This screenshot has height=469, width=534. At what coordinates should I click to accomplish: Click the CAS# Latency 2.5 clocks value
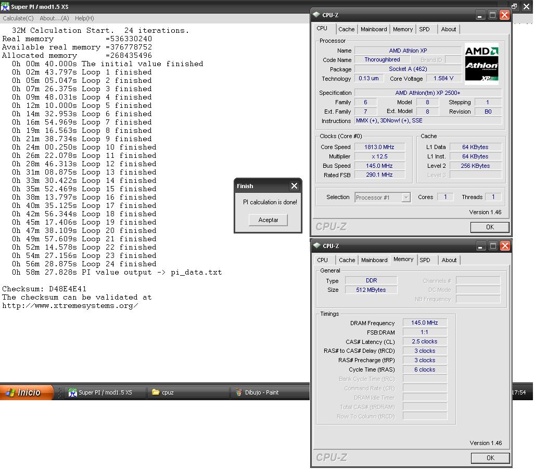tap(425, 341)
